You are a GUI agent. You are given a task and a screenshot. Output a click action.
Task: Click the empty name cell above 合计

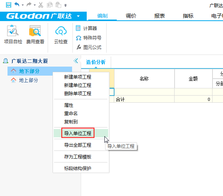[x=144, y=92]
